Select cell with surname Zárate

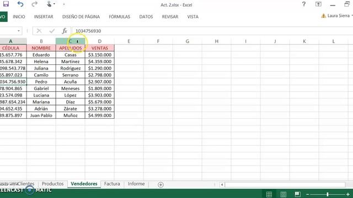click(71, 109)
